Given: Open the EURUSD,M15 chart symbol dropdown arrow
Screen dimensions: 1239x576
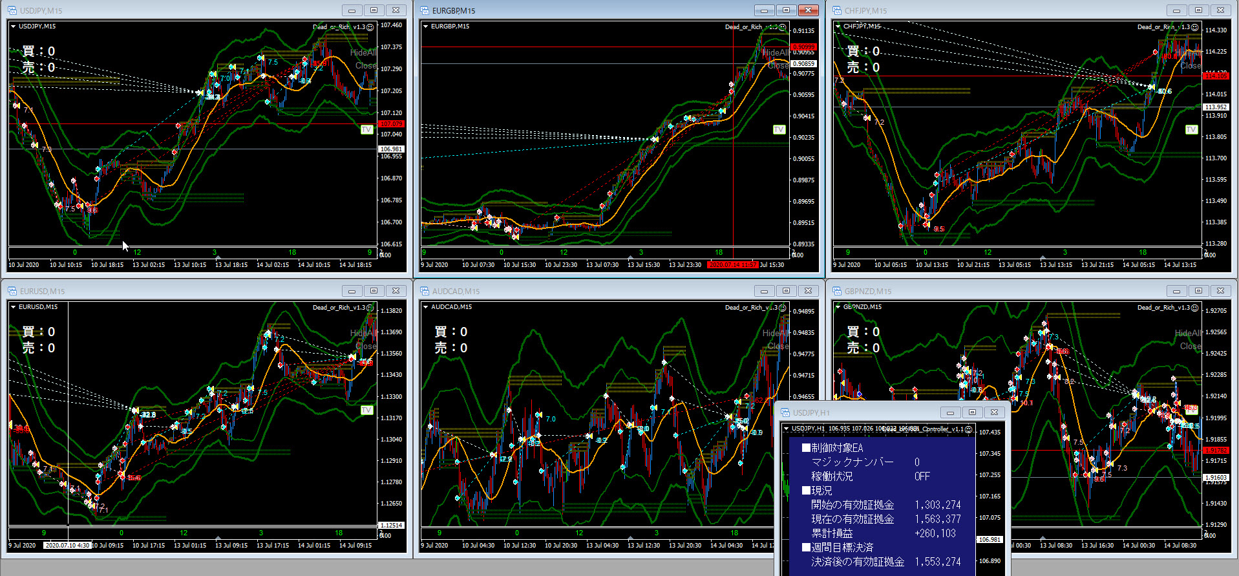Looking at the screenshot, I should click(x=13, y=307).
